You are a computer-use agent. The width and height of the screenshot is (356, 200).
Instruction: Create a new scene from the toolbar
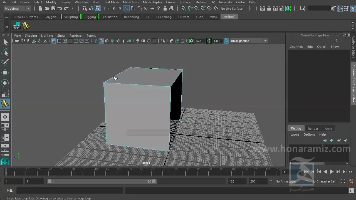click(41, 9)
